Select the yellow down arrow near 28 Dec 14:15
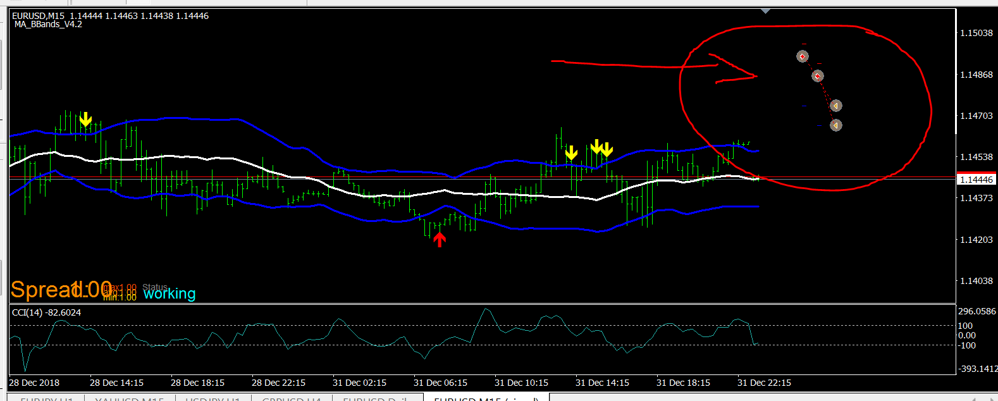Image resolution: width=998 pixels, height=401 pixels. pos(86,120)
